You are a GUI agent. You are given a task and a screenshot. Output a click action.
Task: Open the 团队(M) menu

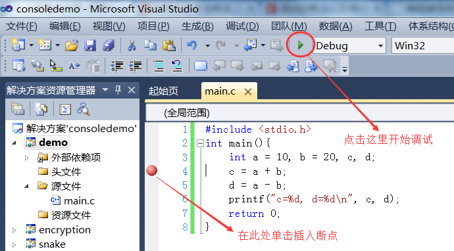coord(289,26)
